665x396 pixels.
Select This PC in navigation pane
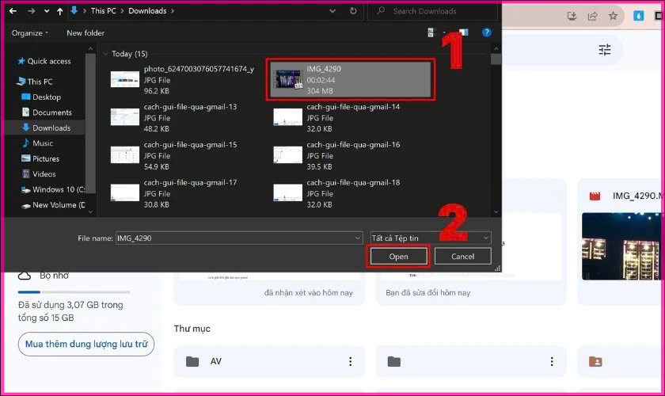pos(35,82)
